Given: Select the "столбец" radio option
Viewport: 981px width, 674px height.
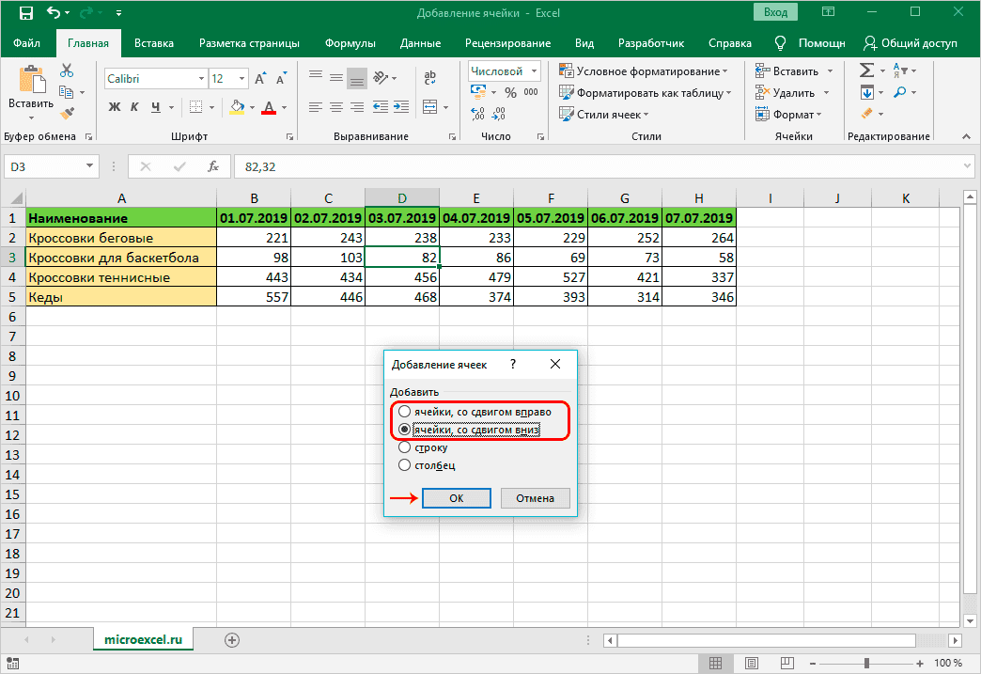Looking at the screenshot, I should click(x=404, y=464).
